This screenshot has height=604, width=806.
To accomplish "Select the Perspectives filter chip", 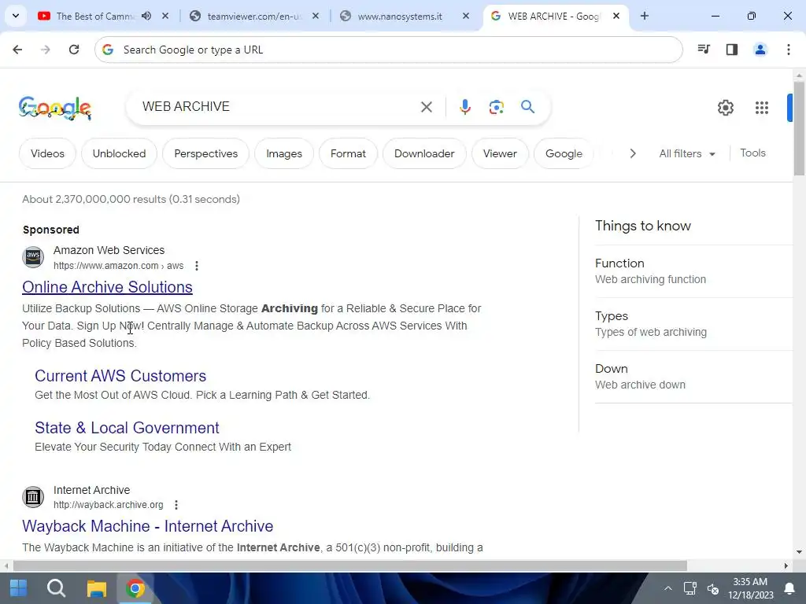I will 205,153.
